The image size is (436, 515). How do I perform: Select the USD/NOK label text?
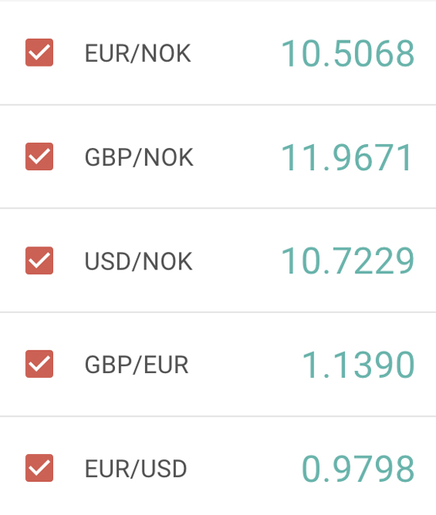point(138,261)
